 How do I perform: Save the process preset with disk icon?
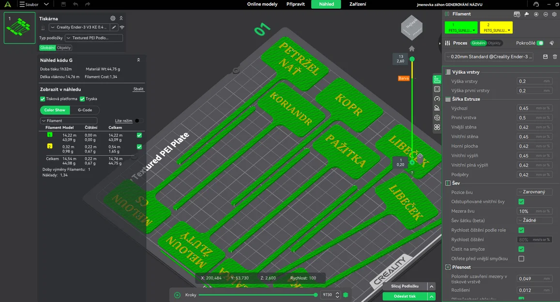545,57
